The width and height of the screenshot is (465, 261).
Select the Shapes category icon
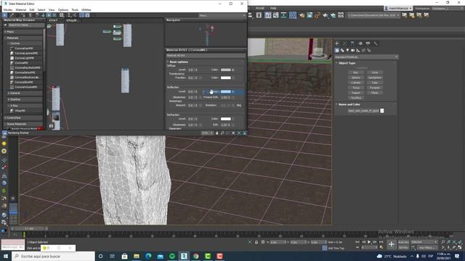tap(342, 50)
